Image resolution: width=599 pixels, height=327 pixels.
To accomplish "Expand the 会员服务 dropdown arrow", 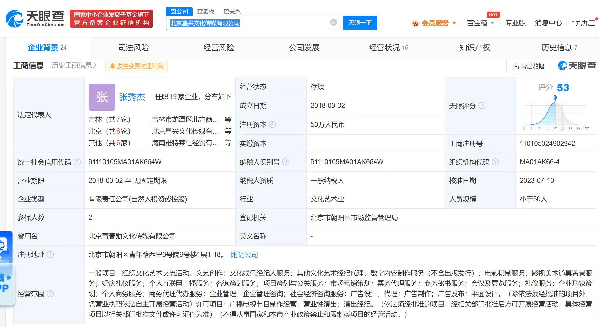I will (454, 23).
